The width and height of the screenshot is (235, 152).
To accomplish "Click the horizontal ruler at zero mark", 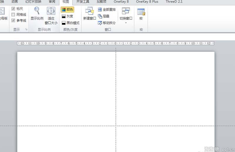I will [116, 43].
